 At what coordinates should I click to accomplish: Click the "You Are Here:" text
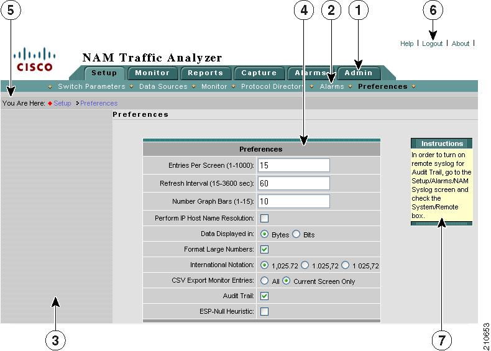24,103
